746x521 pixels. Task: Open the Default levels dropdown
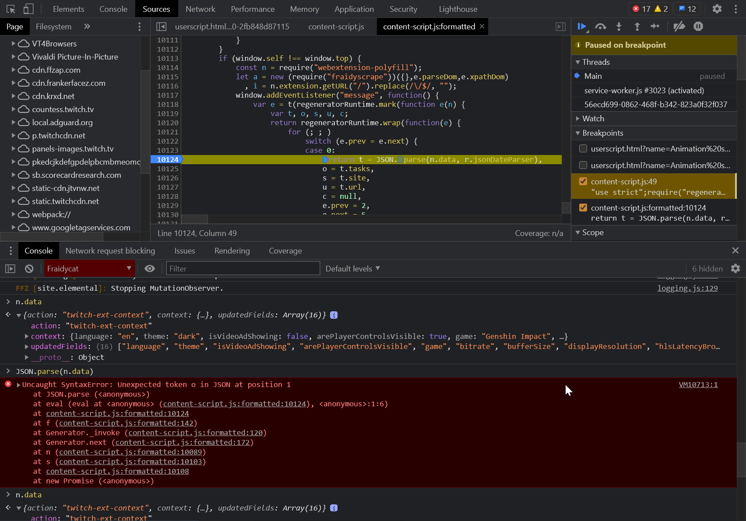[x=352, y=268]
